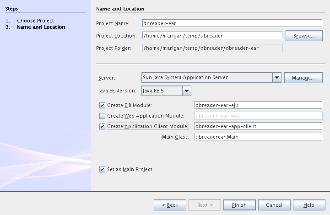Toggle the Create EJB Module checkbox
This screenshot has width=330, height=215.
click(x=102, y=105)
